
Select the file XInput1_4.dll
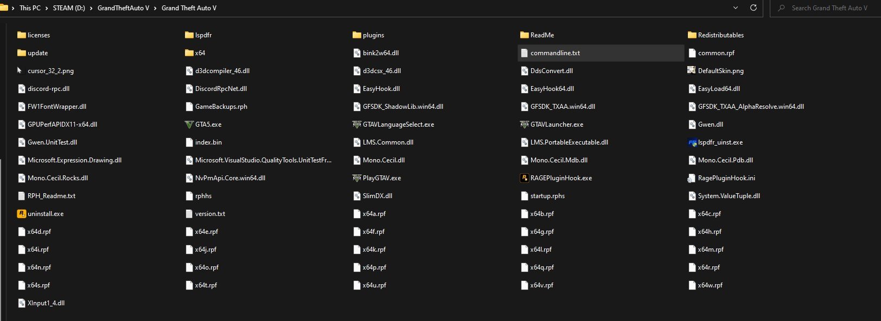click(46, 303)
